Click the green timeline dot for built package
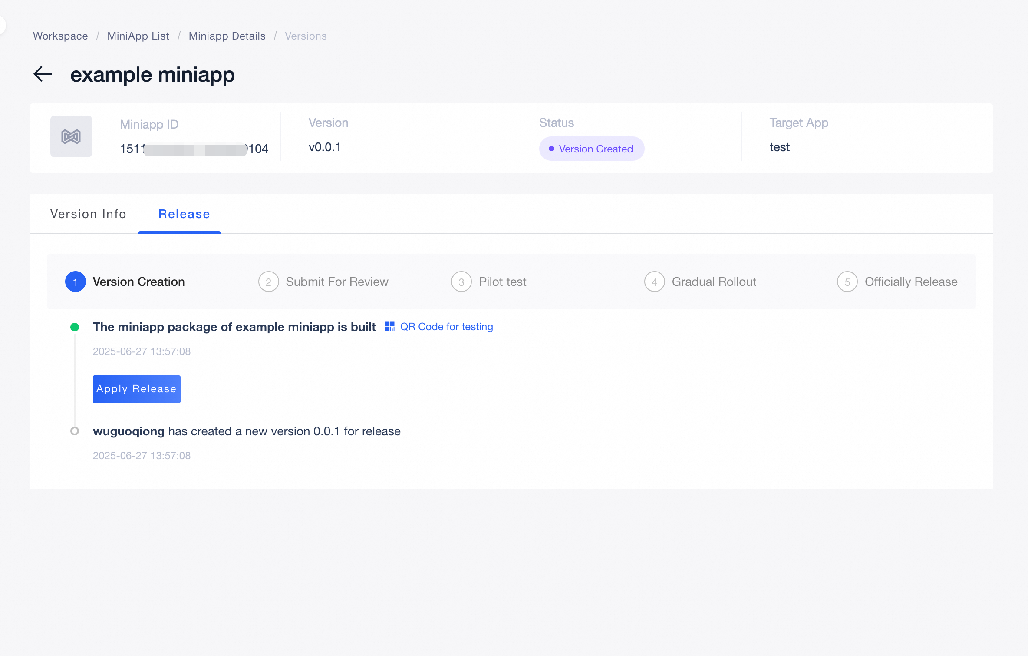 point(75,327)
